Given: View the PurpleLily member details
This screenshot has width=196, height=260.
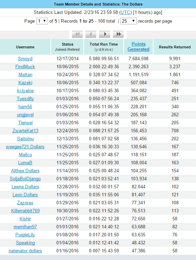Looking at the screenshot, I should [25, 235].
